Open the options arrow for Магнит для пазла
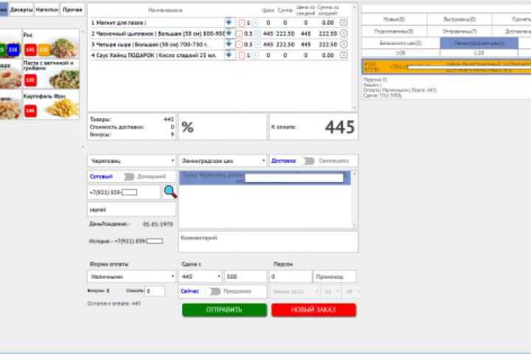This screenshot has height=354, width=531. pyautogui.click(x=229, y=22)
